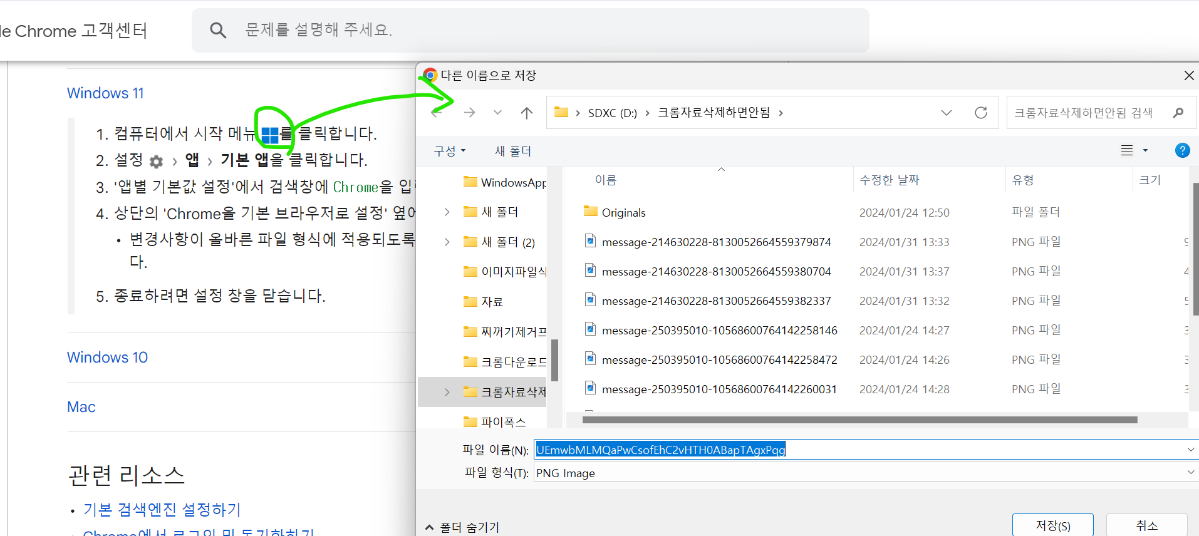Viewport: 1199px width, 536px height.
Task: Click the help center search field
Action: pyautogui.click(x=530, y=30)
